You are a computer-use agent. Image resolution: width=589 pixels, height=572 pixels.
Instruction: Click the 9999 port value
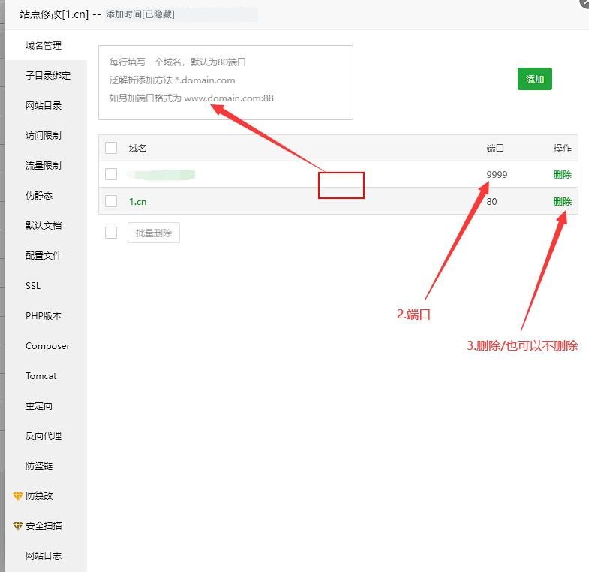pos(497,175)
